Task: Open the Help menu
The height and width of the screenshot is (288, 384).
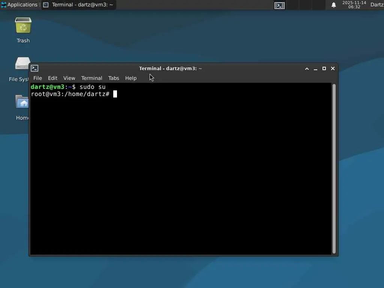Action: coord(131,78)
